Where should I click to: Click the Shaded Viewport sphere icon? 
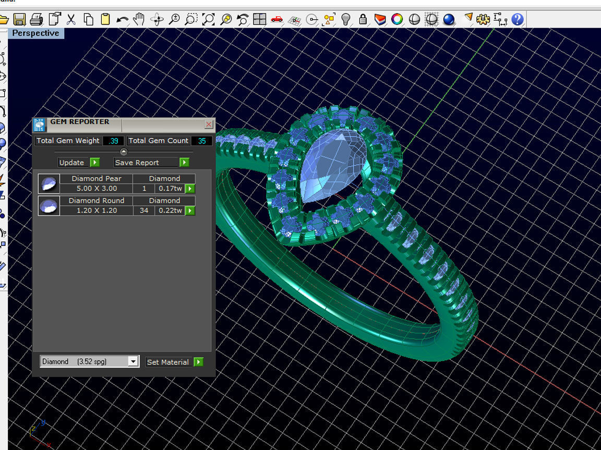pos(414,19)
